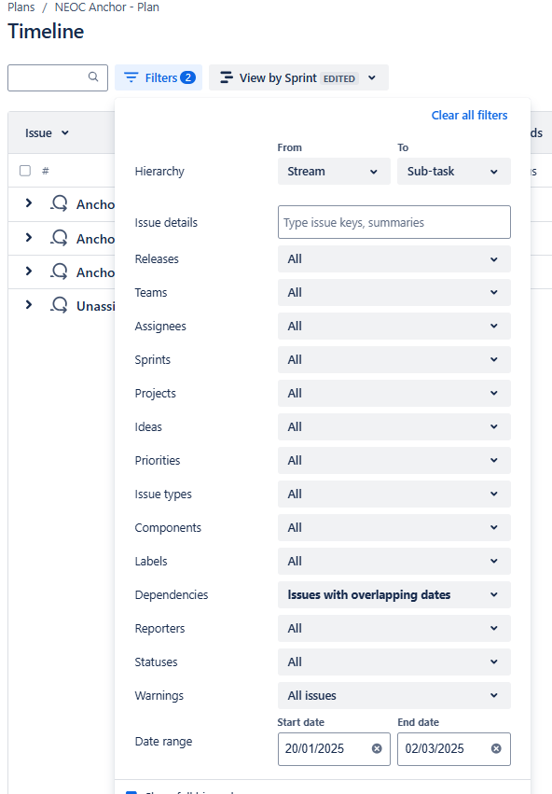
Task: Click the timeline search field
Action: [x=58, y=77]
